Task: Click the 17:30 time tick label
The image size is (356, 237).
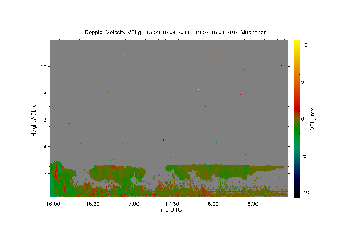Action: (172, 204)
